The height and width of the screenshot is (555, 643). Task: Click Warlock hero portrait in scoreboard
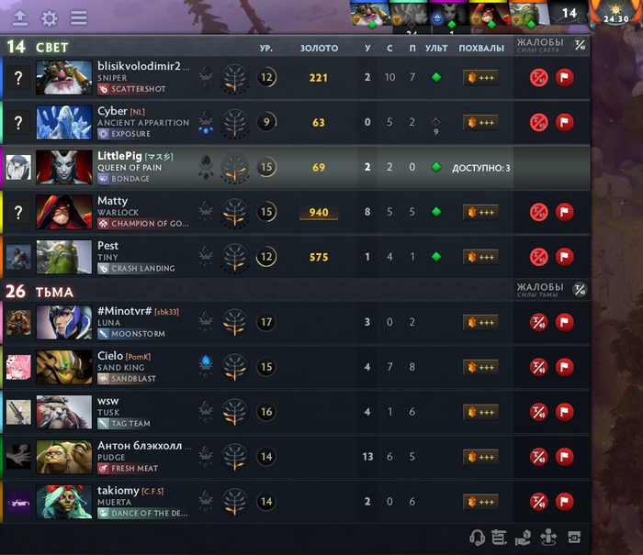point(64,212)
